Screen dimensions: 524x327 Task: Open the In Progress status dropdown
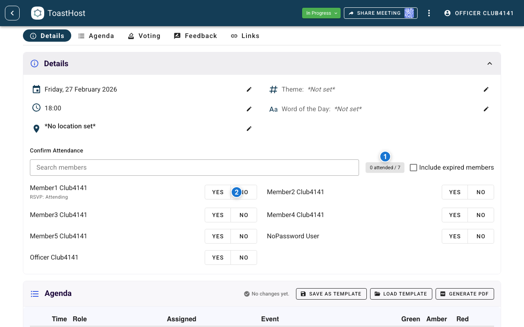coord(321,13)
